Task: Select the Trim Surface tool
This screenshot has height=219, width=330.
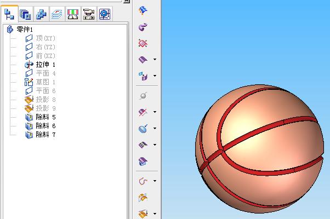Action: tap(143, 112)
